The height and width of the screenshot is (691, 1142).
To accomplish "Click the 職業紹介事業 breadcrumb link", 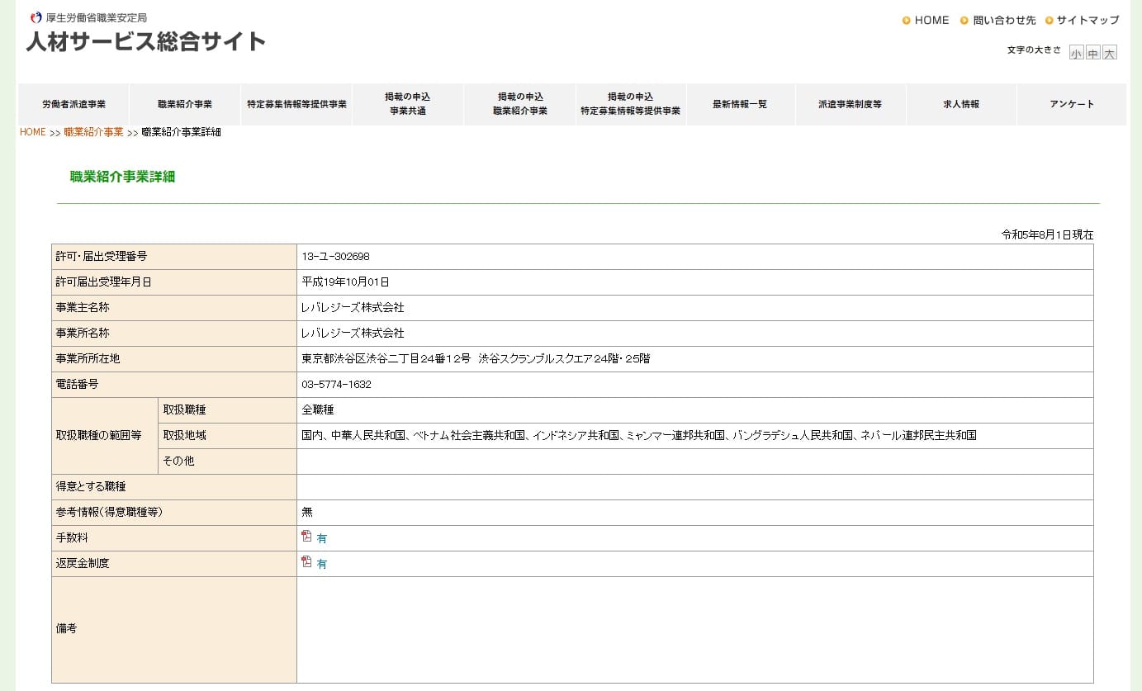I will coord(93,132).
